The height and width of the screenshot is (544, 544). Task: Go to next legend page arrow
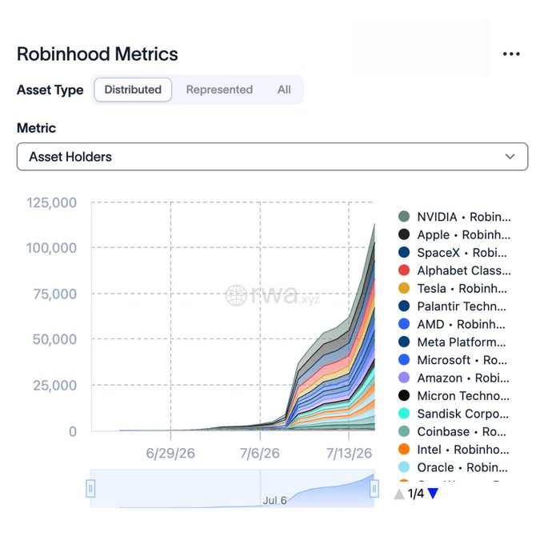pyautogui.click(x=433, y=493)
